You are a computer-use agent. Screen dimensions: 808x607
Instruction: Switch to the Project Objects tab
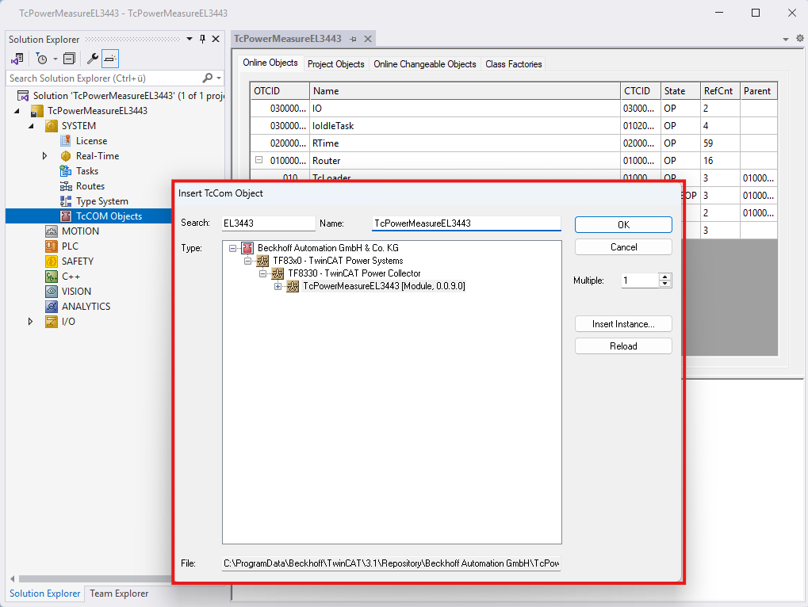click(x=335, y=64)
